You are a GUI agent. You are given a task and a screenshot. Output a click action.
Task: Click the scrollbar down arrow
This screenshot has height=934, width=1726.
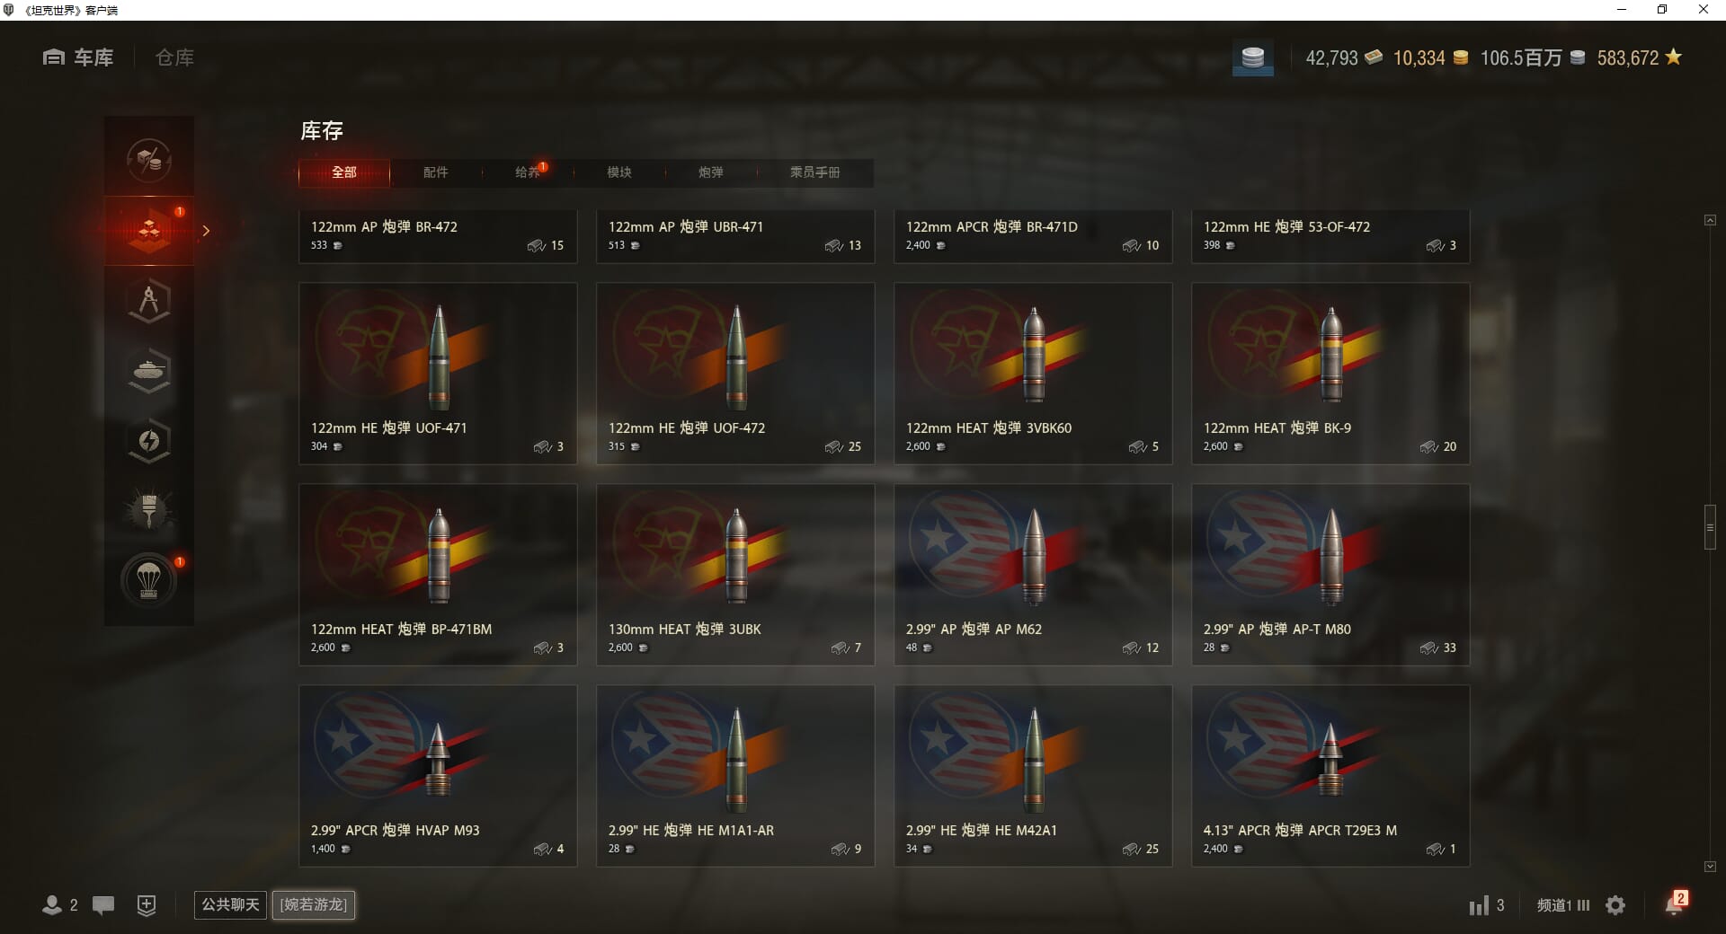[x=1710, y=867]
